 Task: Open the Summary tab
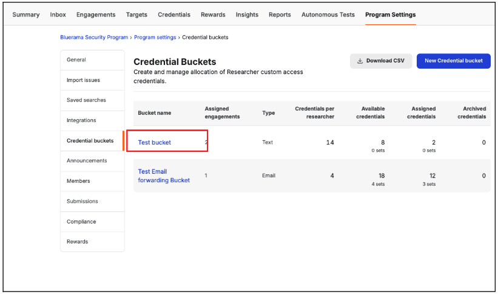coord(25,15)
